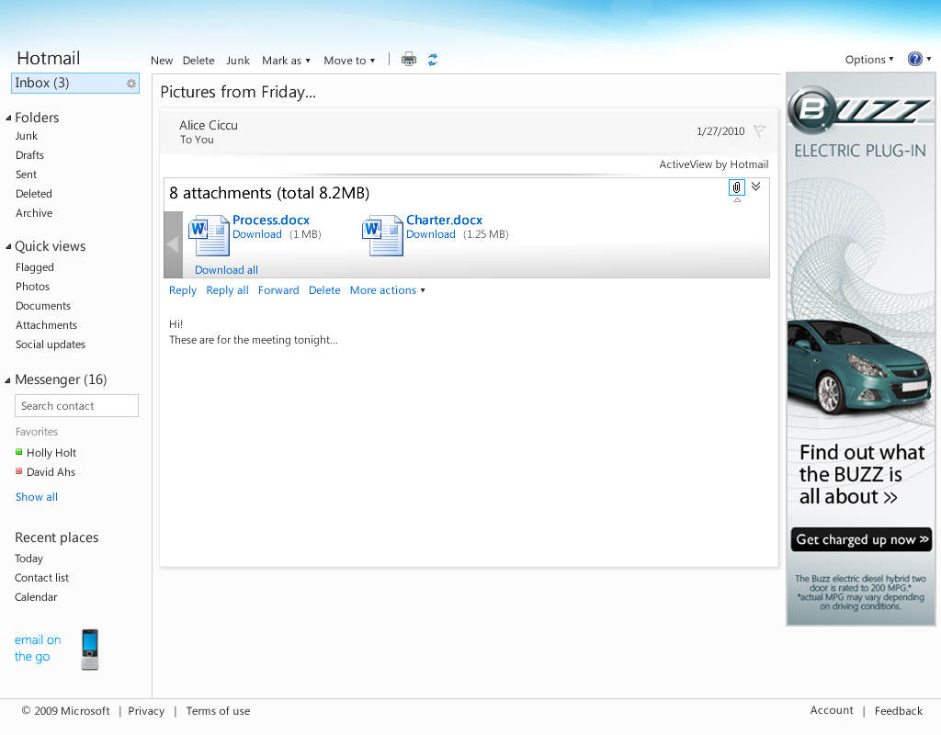Select contact Holly Holt
The height and width of the screenshot is (735, 941).
pos(51,453)
